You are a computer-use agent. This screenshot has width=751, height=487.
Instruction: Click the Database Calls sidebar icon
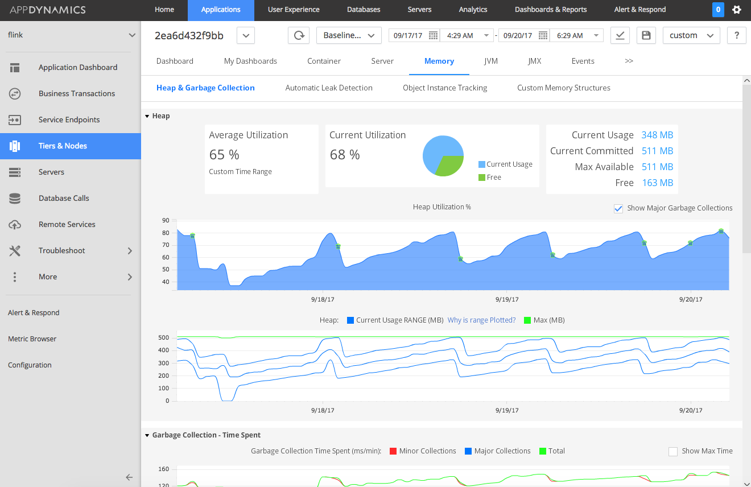15,199
